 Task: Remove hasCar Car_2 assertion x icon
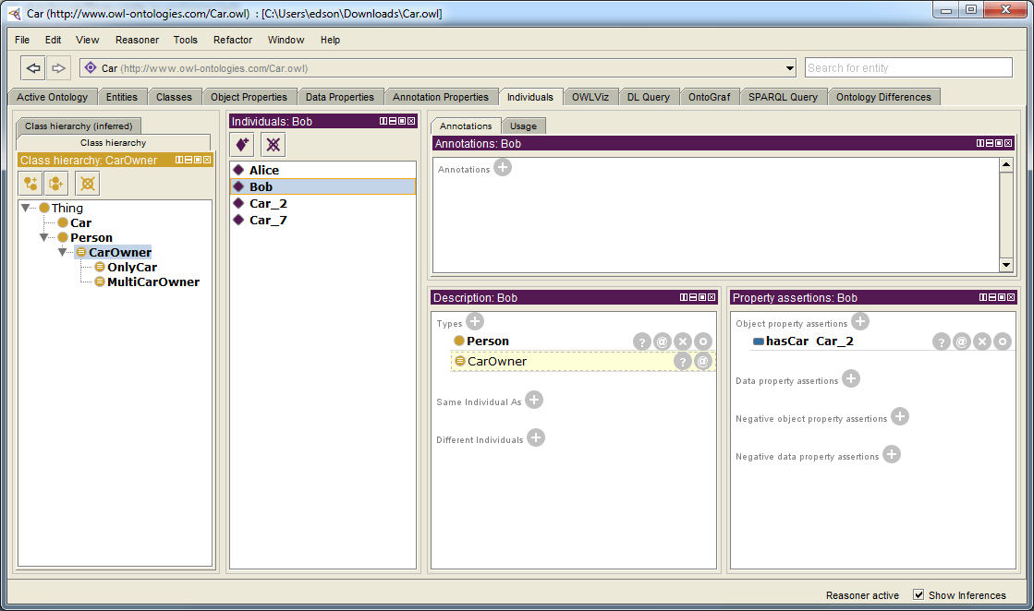982,341
